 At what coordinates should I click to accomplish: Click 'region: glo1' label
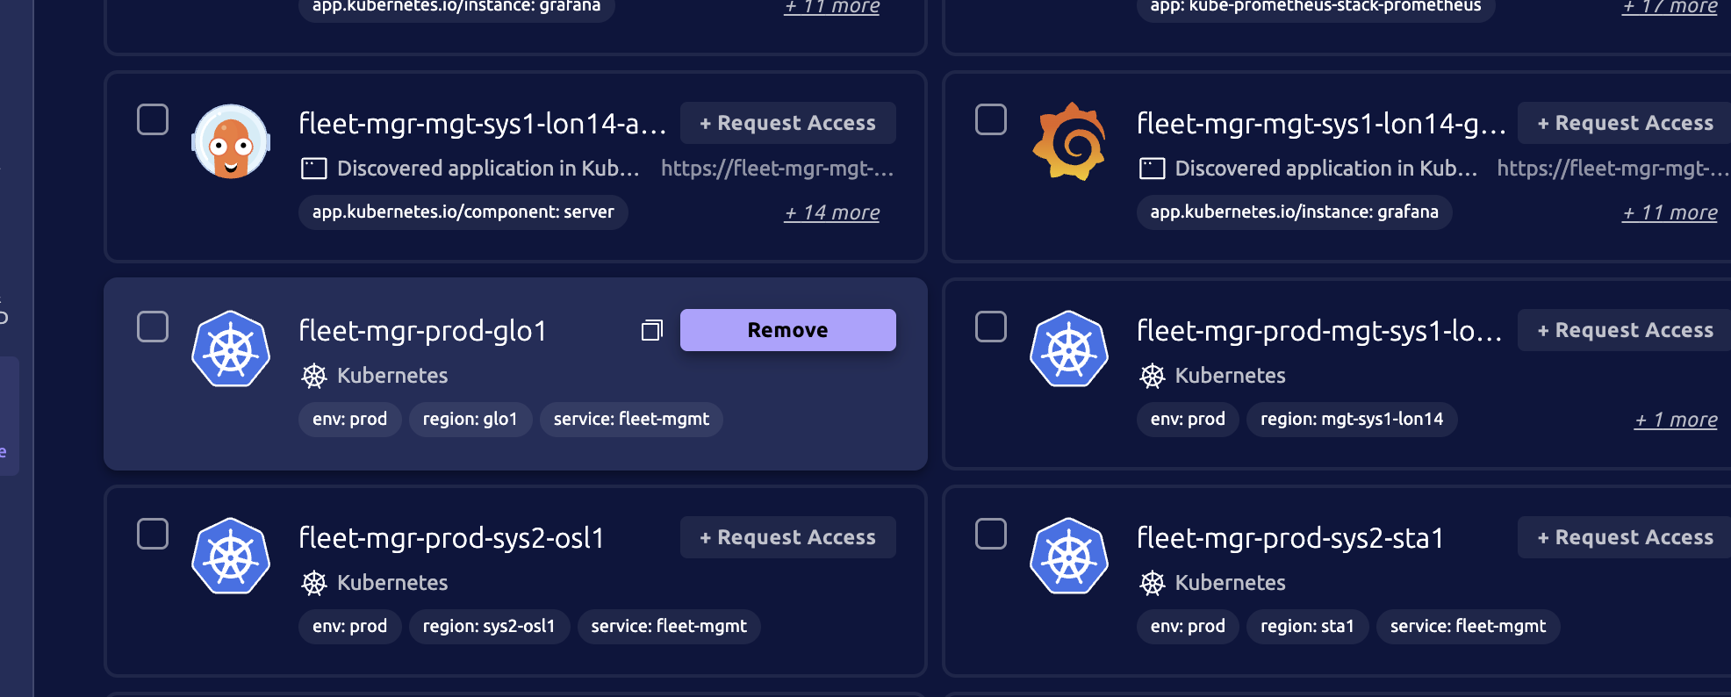pyautogui.click(x=470, y=419)
